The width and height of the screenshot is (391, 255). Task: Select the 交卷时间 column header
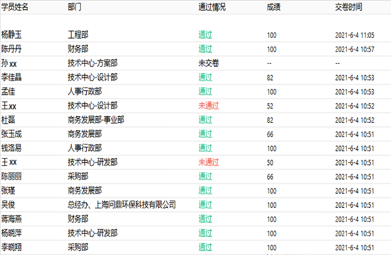tap(348, 7)
